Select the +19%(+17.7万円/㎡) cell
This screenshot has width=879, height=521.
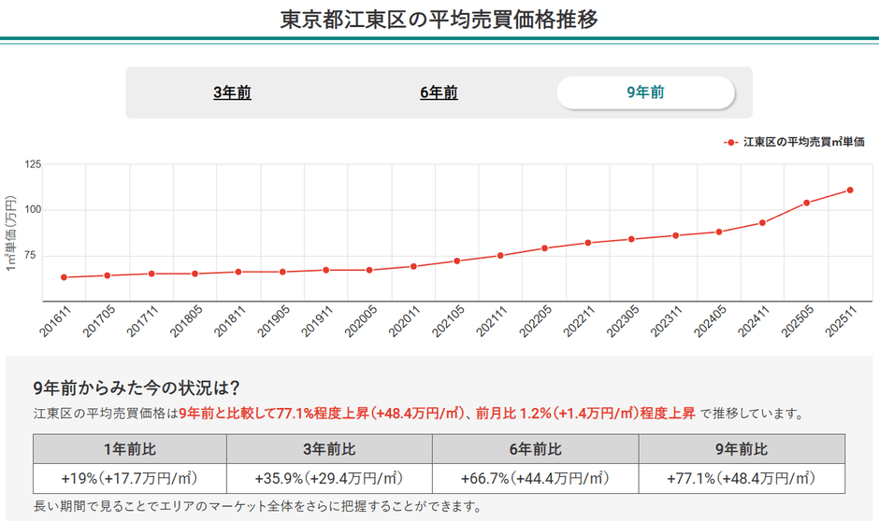130,478
